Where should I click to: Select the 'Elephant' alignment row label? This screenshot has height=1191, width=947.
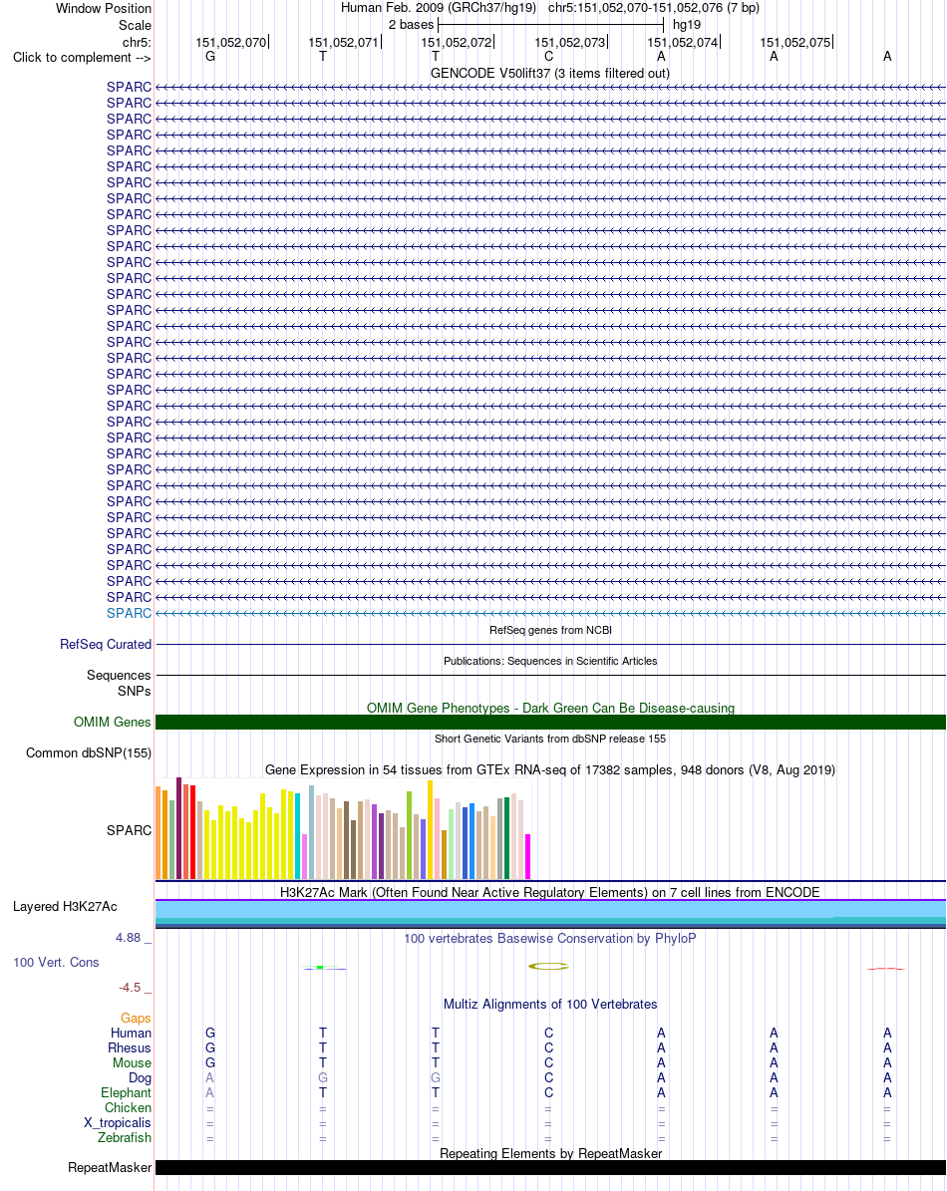point(126,1093)
